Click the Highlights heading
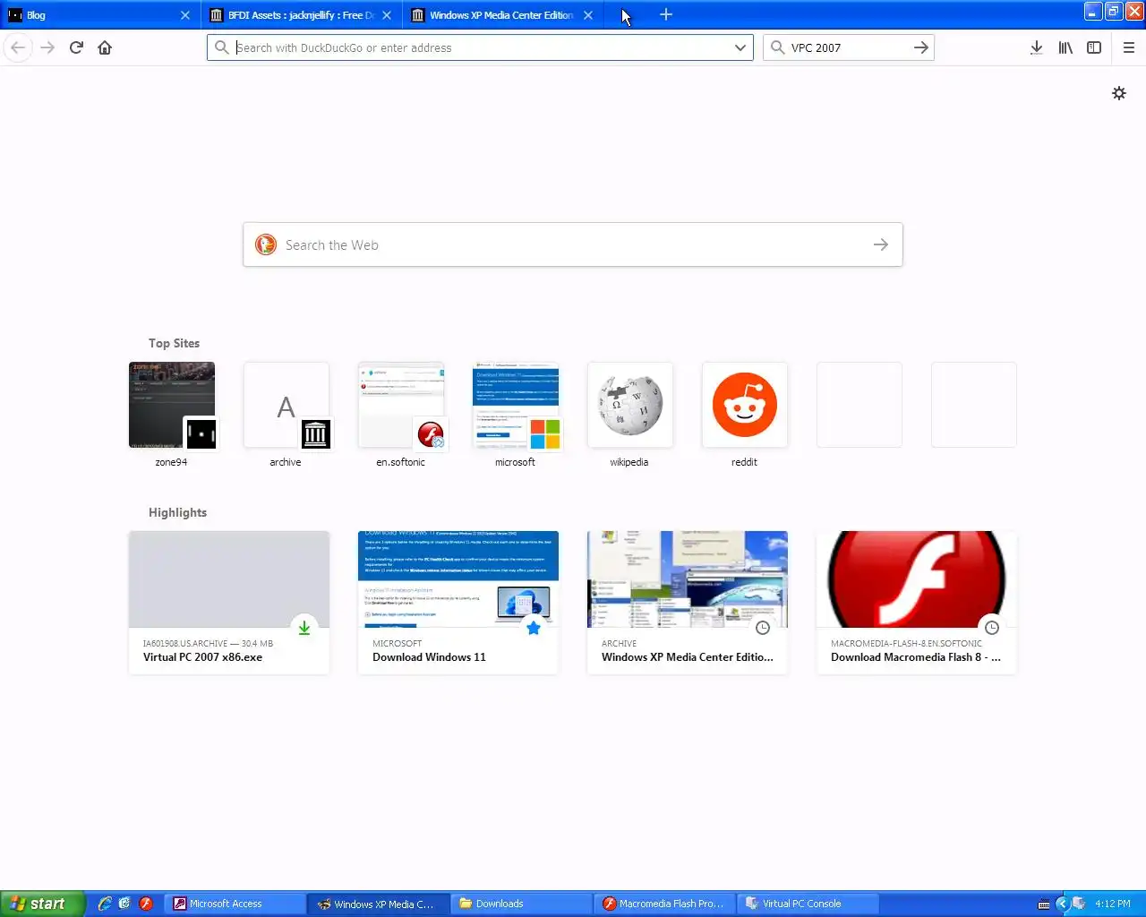The height and width of the screenshot is (917, 1146). tap(177, 512)
